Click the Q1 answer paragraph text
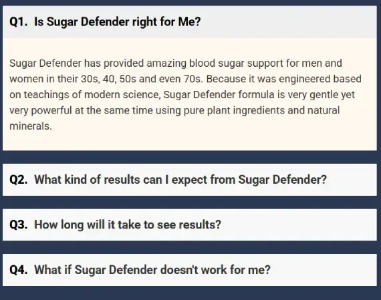 tap(185, 94)
